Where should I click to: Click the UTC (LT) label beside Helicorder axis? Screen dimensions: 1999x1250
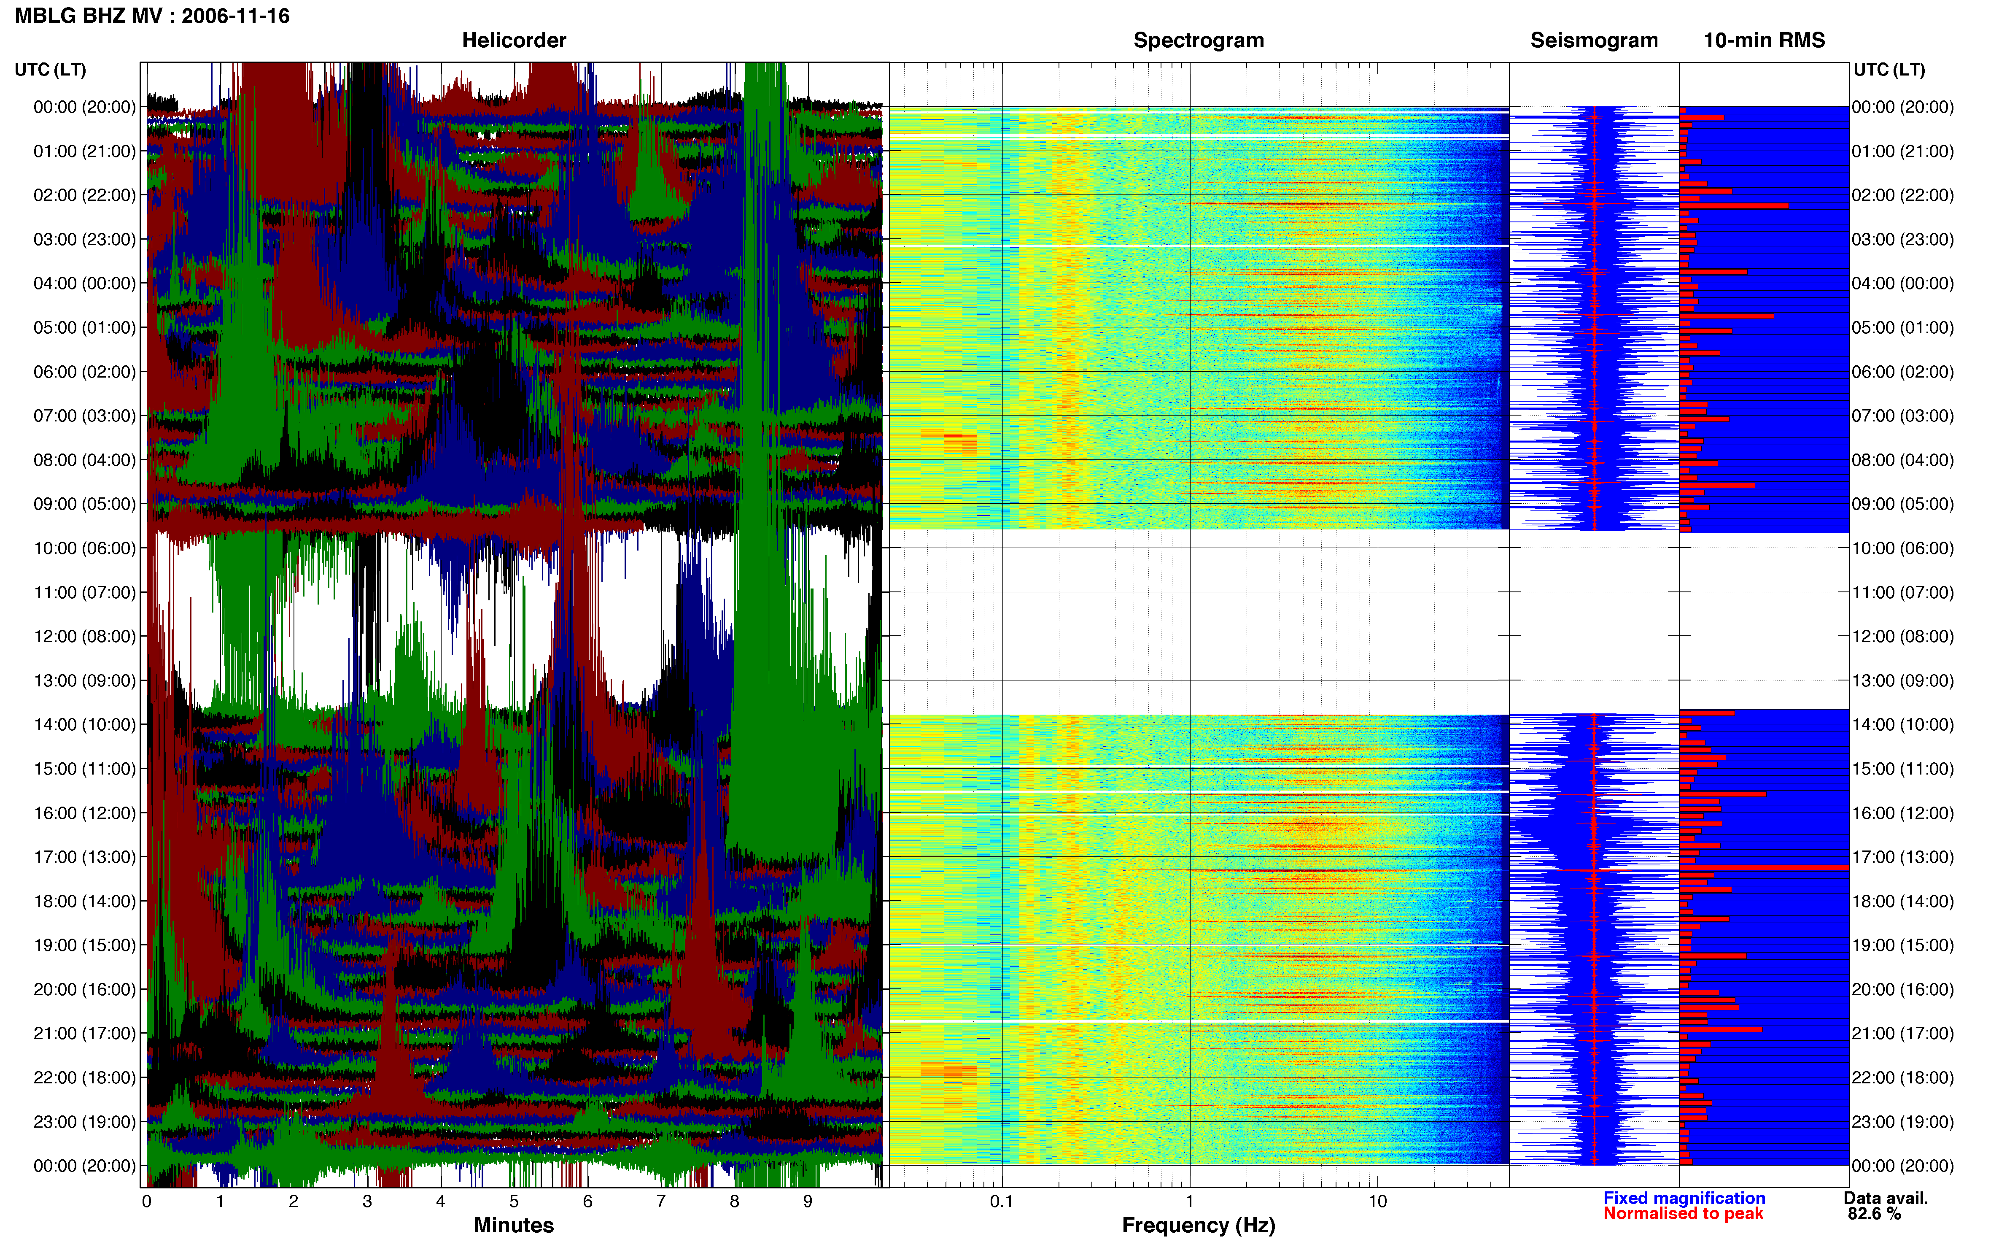(x=51, y=70)
